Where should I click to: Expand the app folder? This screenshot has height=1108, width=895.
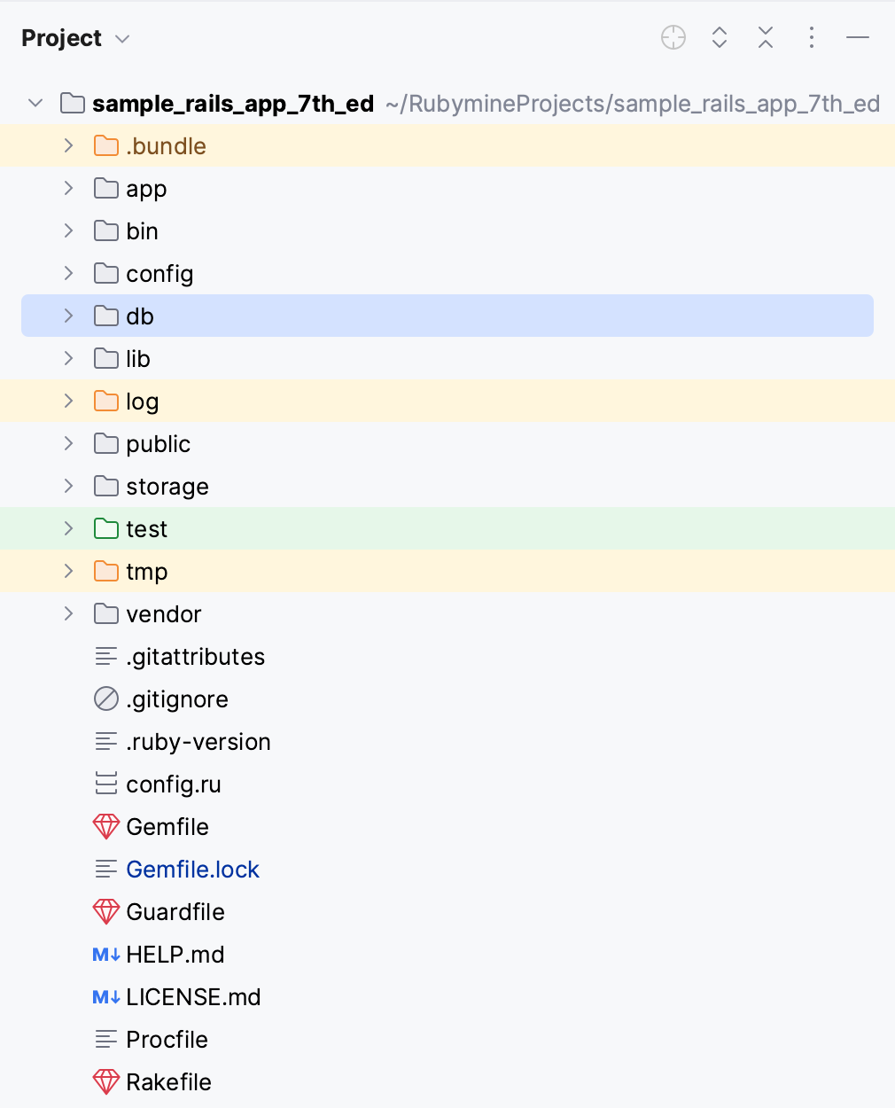[68, 188]
